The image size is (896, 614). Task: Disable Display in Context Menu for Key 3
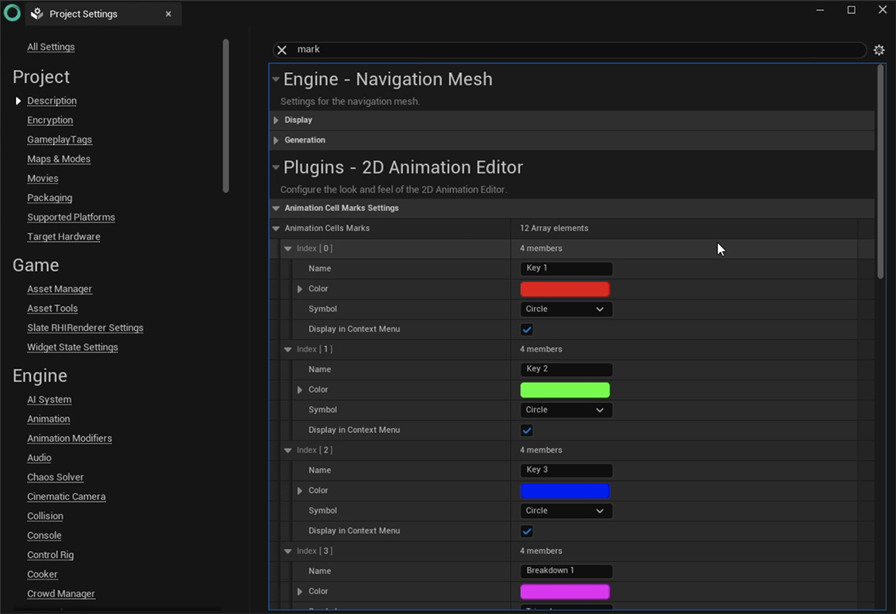526,531
